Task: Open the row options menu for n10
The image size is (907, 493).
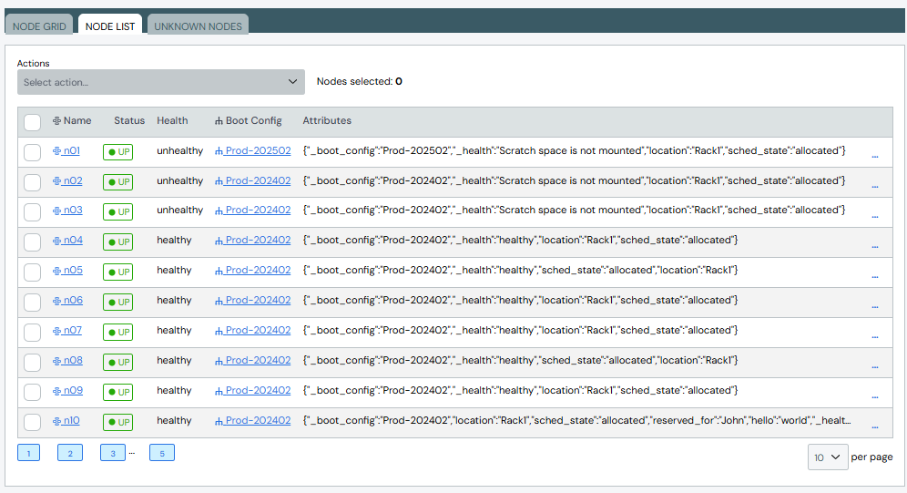Action: 874,426
